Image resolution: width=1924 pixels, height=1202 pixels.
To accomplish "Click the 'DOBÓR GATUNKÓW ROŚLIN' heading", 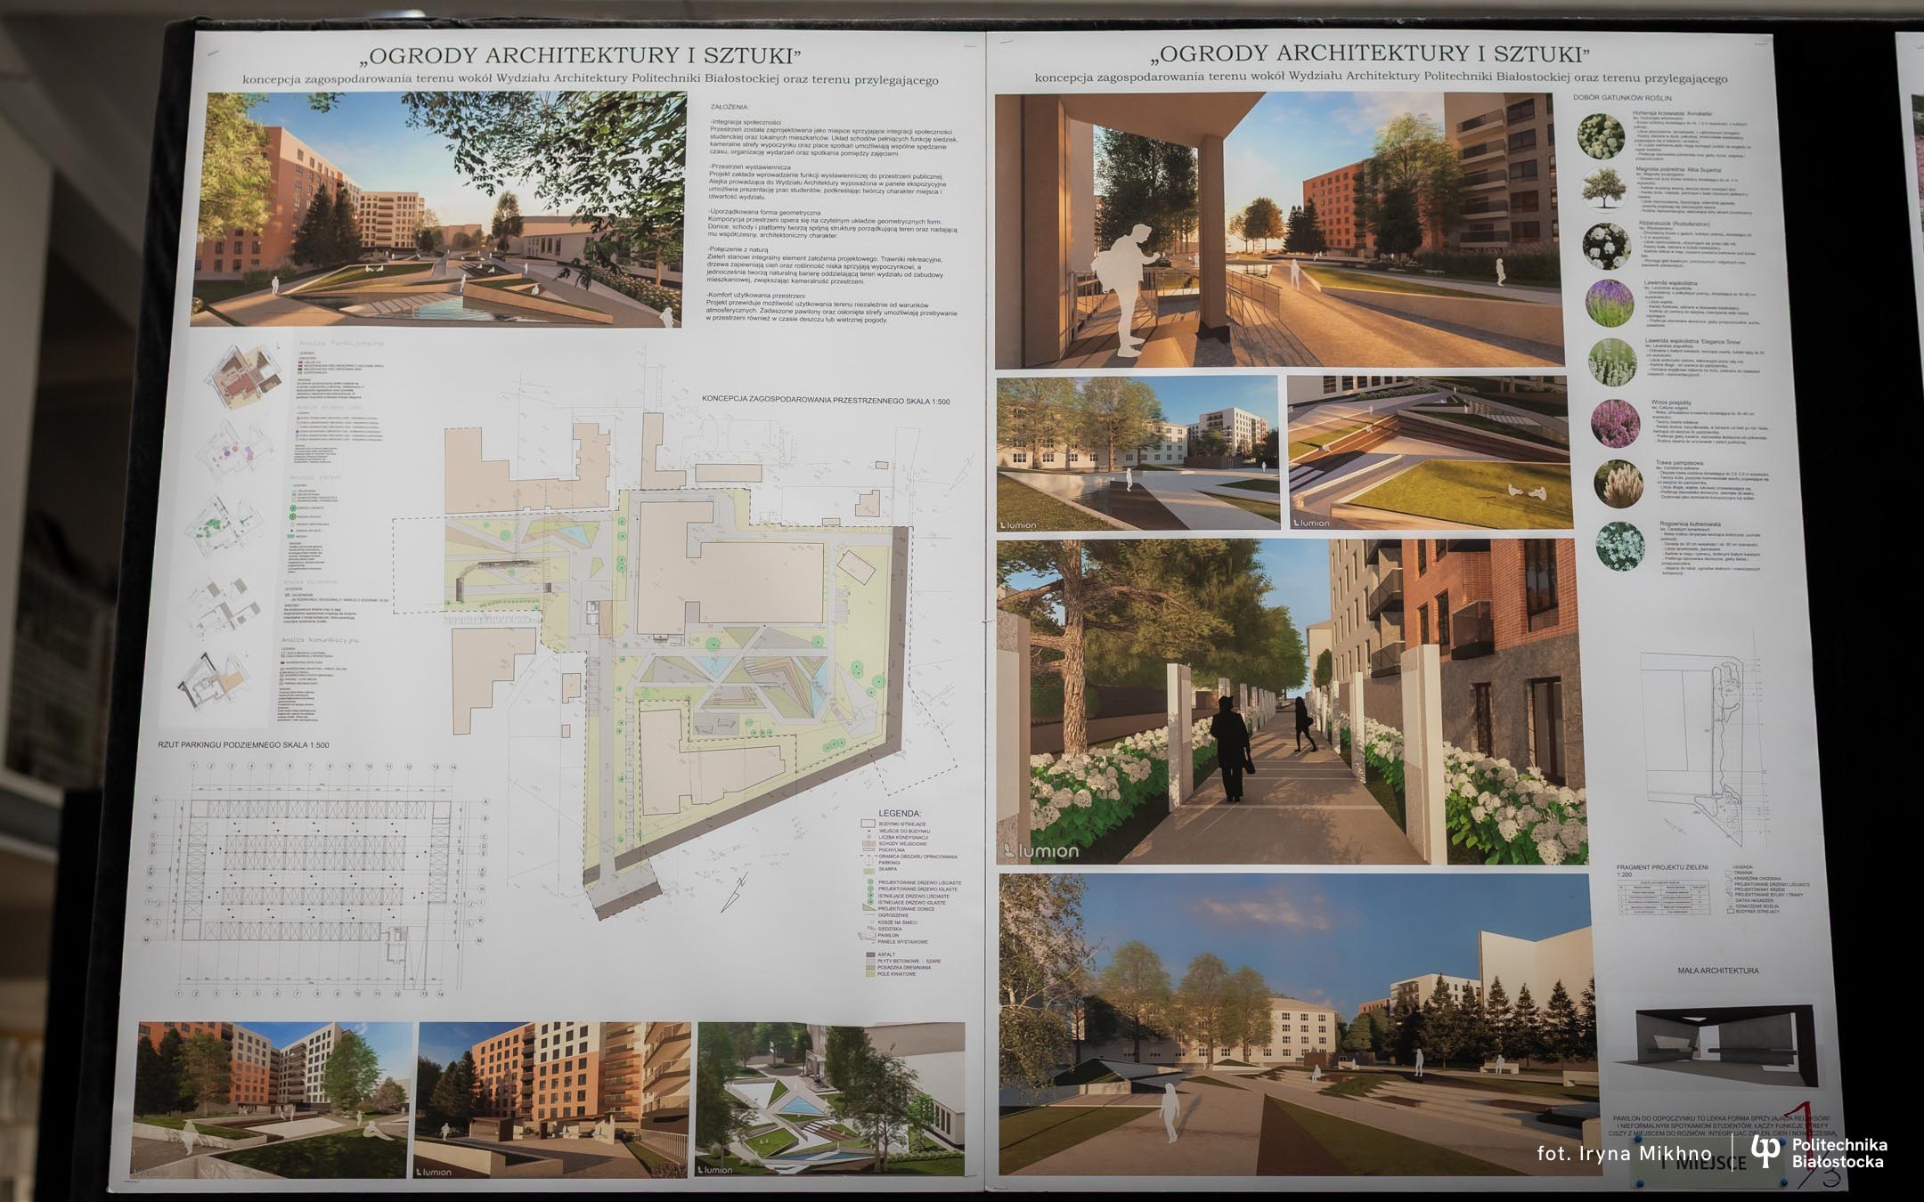I will [x=1622, y=98].
